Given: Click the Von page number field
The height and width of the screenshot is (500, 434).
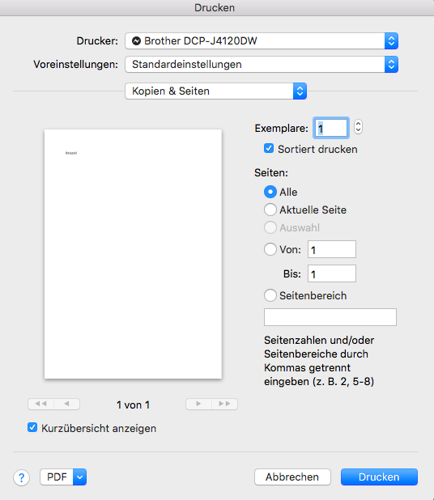Looking at the screenshot, I should 332,249.
